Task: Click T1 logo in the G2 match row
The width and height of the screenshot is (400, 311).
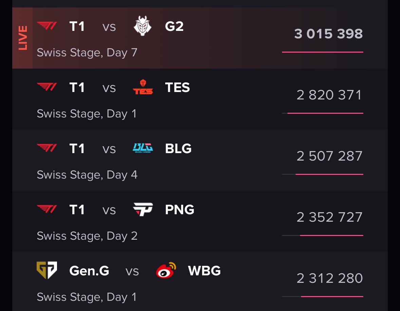Action: click(x=47, y=26)
